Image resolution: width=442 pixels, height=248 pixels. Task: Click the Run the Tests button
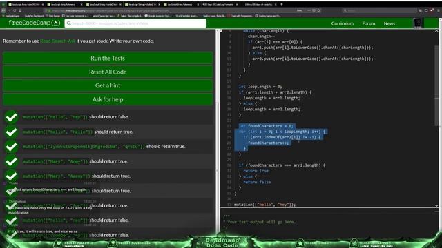click(x=108, y=58)
